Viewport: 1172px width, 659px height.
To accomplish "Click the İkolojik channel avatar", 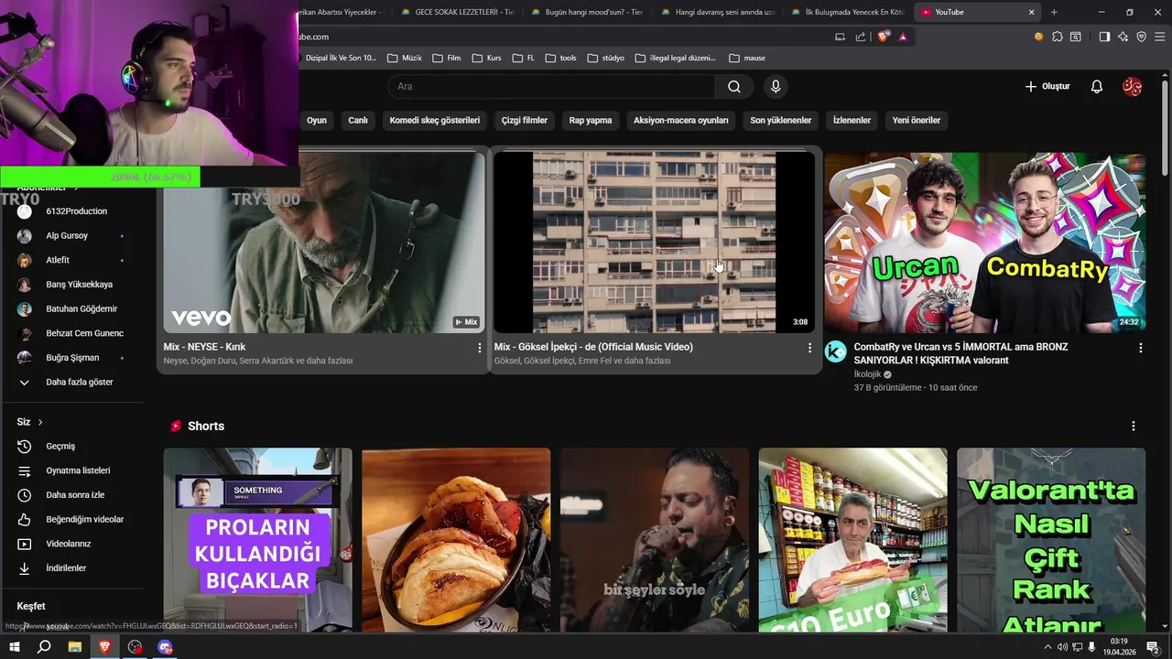I will [x=835, y=352].
